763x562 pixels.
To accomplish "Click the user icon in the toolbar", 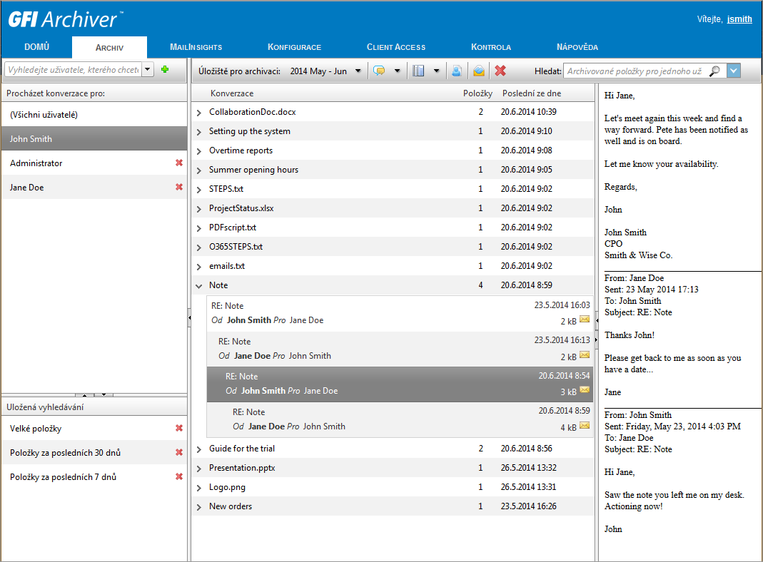I will (x=456, y=71).
